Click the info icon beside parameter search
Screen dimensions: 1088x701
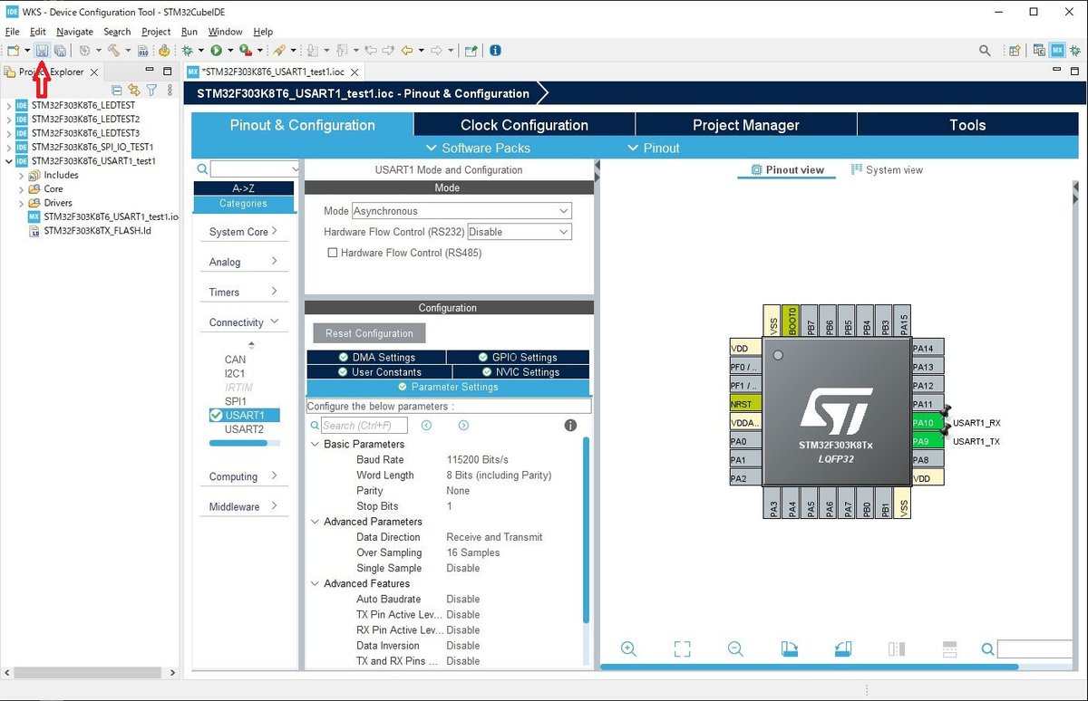[570, 425]
